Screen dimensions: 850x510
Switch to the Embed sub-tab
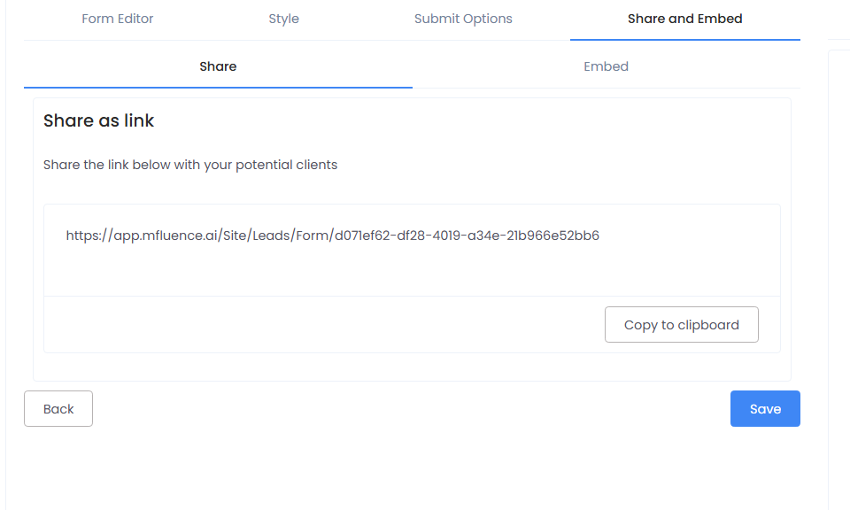606,66
